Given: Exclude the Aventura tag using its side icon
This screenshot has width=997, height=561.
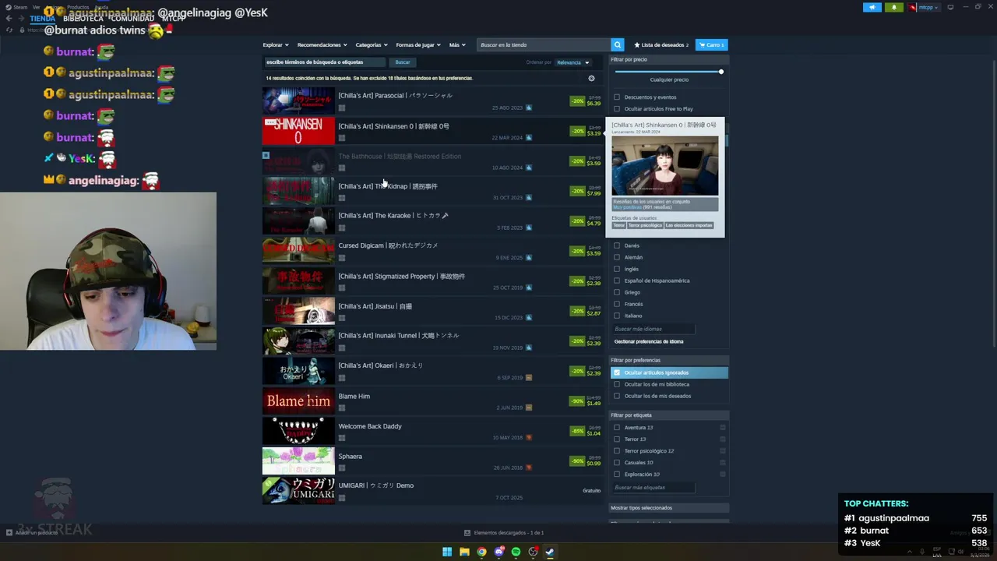Looking at the screenshot, I should (x=723, y=427).
